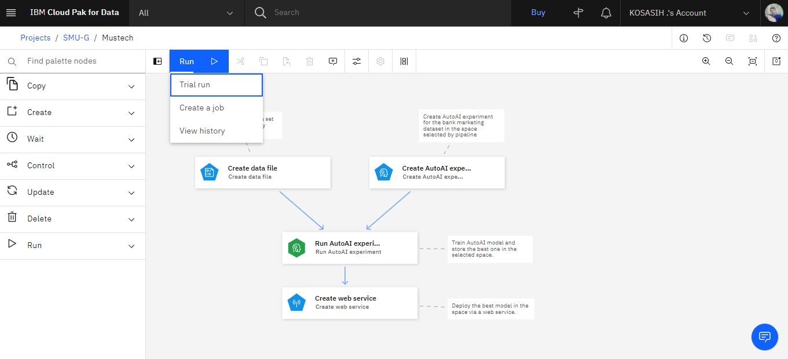788x359 pixels.
Task: Open the hamburger navigation menu
Action: (11, 13)
